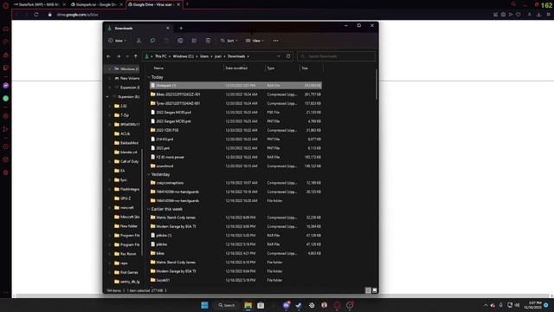Image resolution: width=554 pixels, height=312 pixels.
Task: Add a new File Explorer tab
Action: tap(181, 29)
